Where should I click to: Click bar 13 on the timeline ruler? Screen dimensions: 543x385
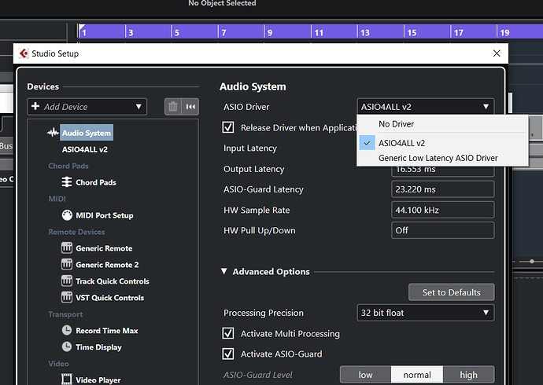coord(364,33)
